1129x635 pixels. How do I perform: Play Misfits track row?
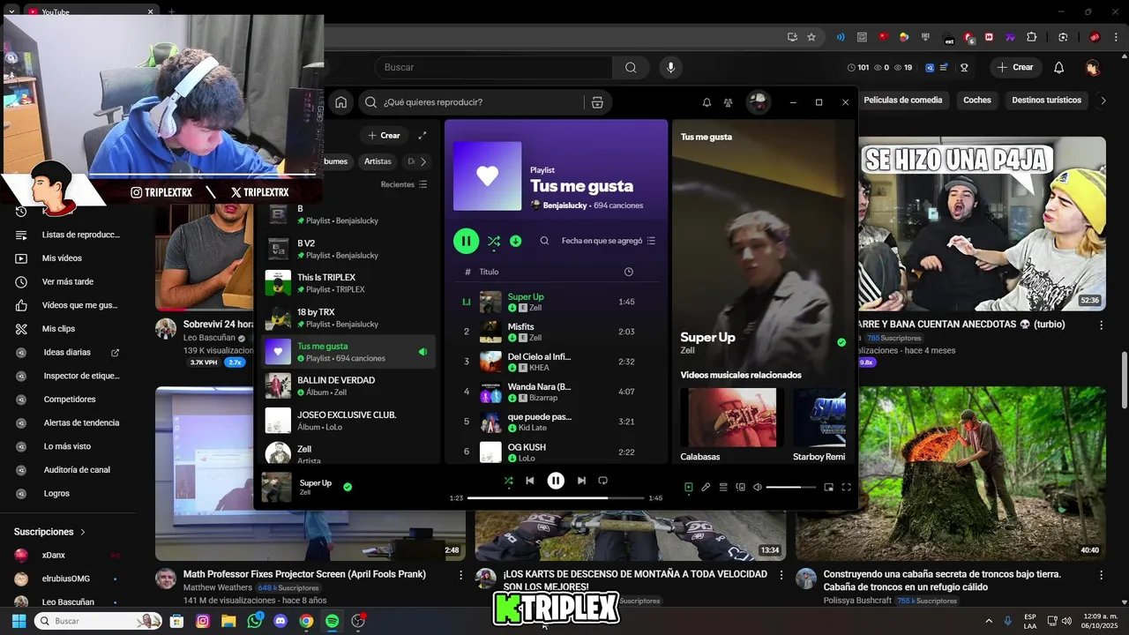click(557, 332)
